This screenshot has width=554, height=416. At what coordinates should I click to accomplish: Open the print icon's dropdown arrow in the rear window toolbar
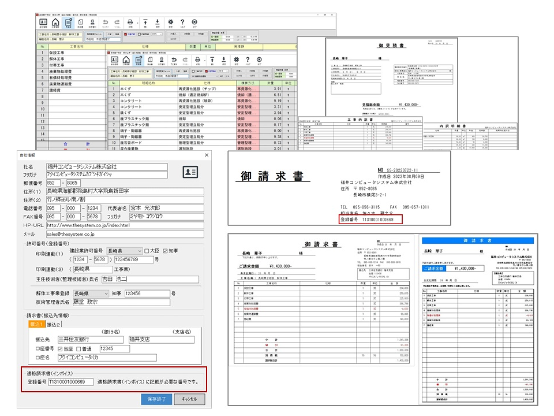[137, 23]
